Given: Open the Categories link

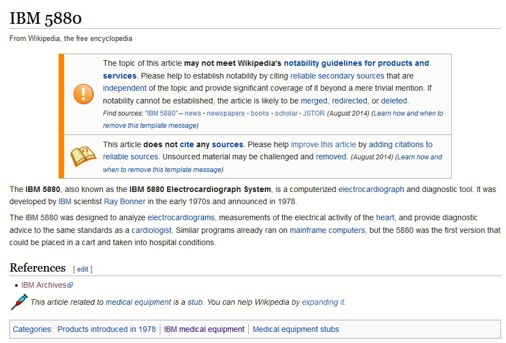Looking at the screenshot, I should (32, 329).
